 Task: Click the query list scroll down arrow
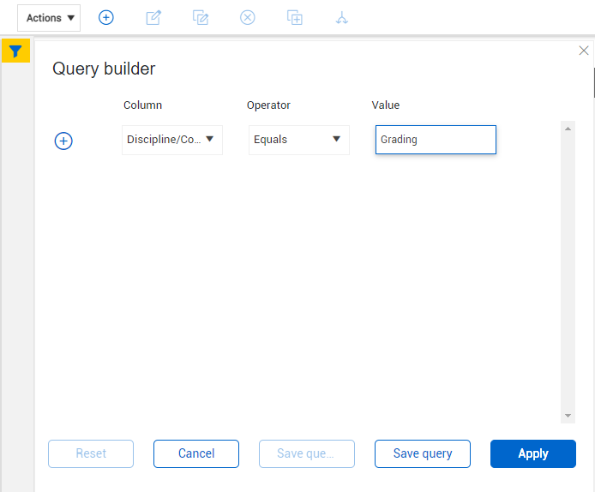(568, 416)
